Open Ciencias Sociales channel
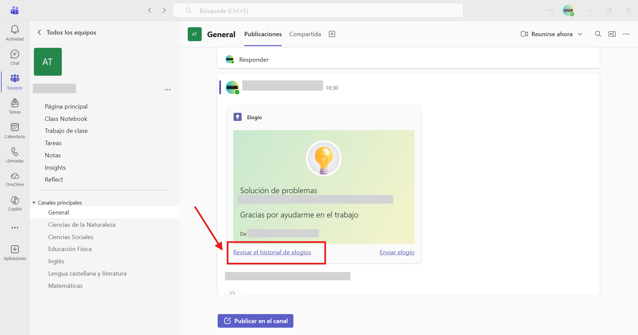638x335 pixels. coord(71,237)
